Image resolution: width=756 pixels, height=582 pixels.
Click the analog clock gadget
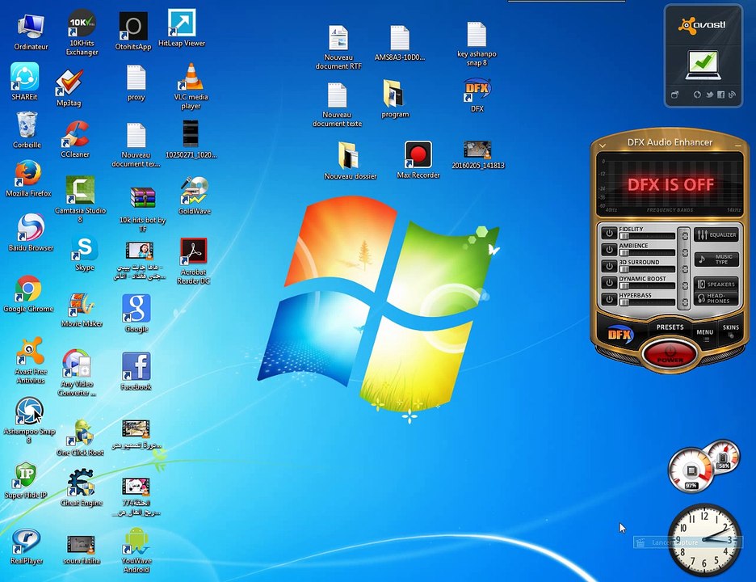pos(704,539)
